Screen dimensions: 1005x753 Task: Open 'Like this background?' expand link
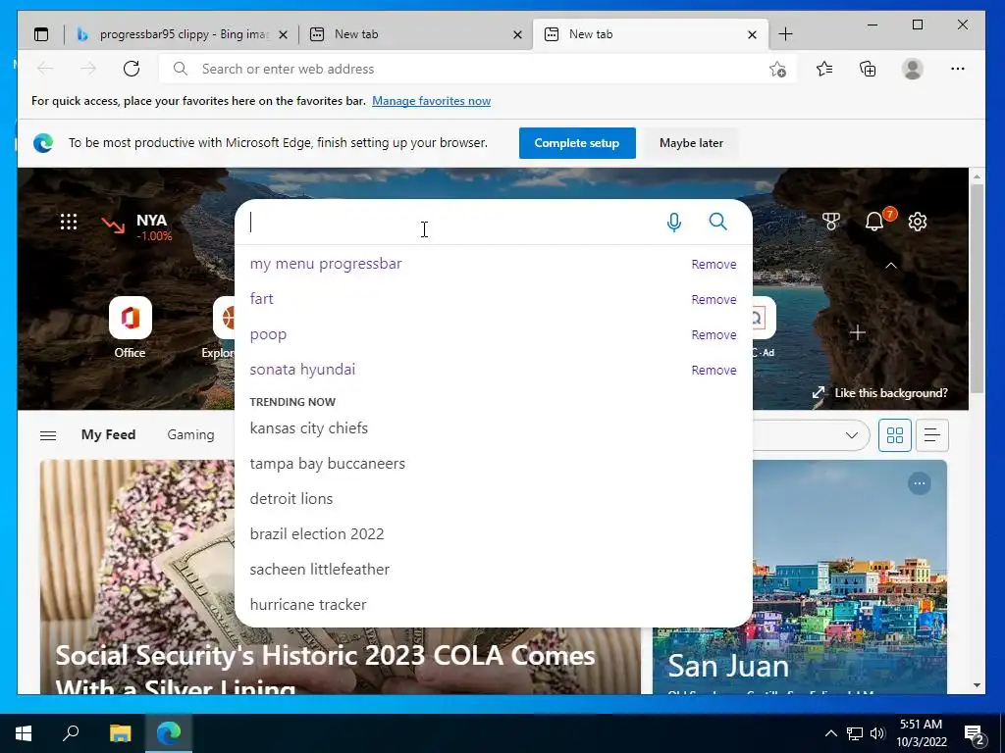coord(879,393)
